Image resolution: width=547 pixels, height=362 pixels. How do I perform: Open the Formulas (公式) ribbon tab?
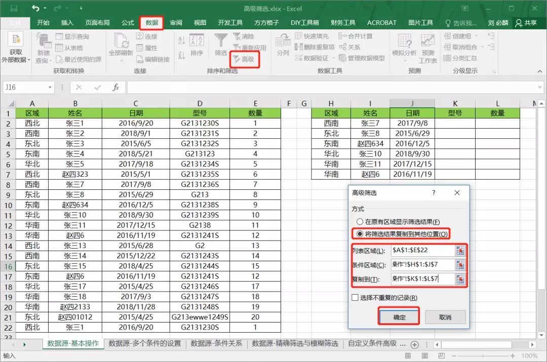pos(128,23)
